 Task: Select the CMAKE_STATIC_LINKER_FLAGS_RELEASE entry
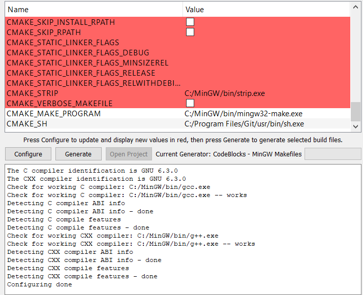tap(81, 73)
